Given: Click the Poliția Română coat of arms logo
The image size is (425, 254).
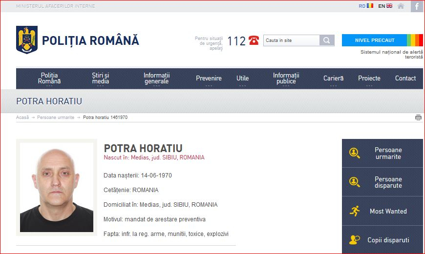Looking at the screenshot, I should (27, 40).
